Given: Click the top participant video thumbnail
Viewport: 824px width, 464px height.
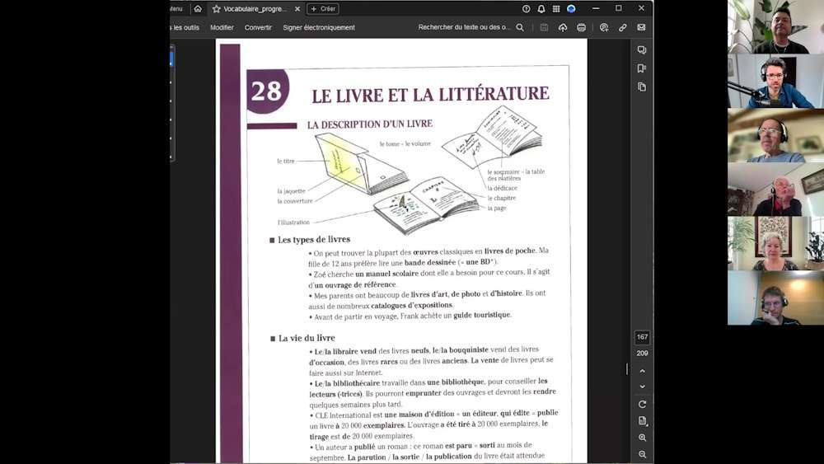Looking at the screenshot, I should coord(775,27).
